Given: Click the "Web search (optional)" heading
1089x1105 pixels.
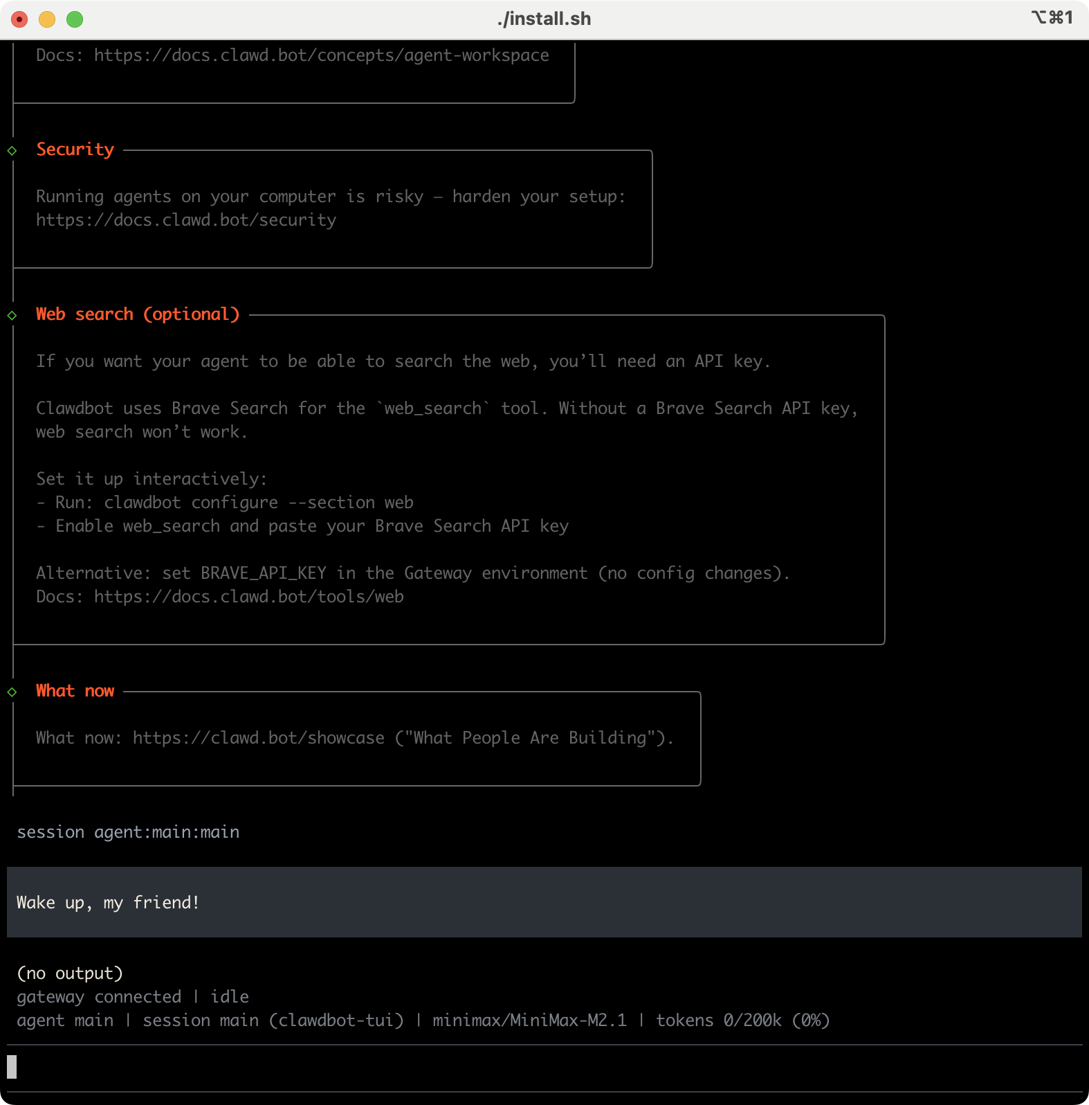Looking at the screenshot, I should point(138,314).
